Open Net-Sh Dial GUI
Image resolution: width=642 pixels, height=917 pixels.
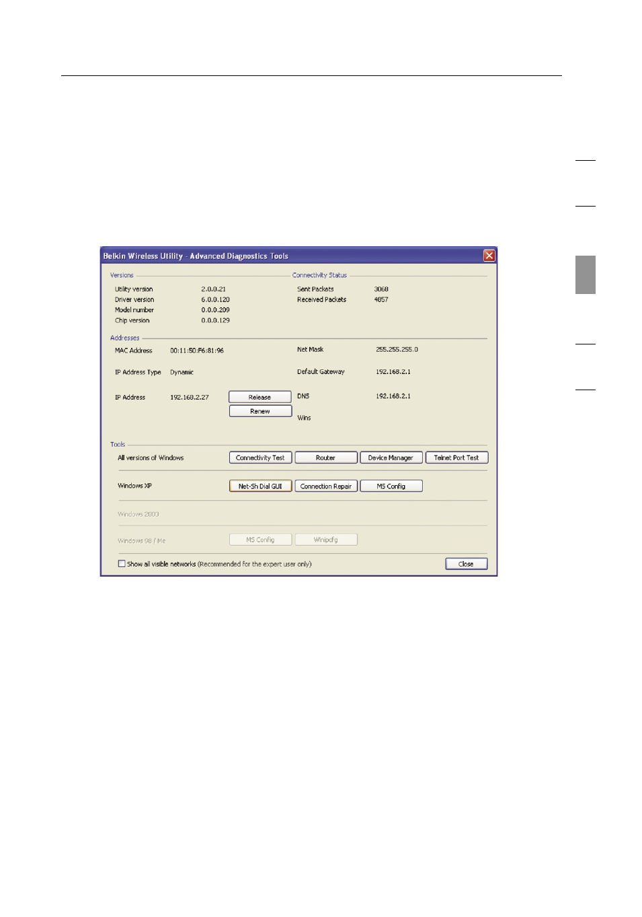[260, 486]
